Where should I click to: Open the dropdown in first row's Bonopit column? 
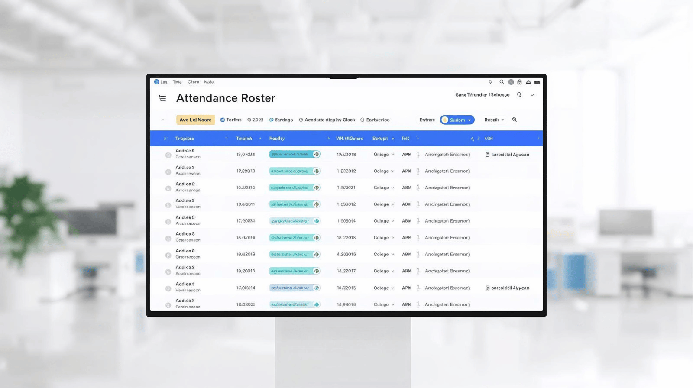pos(392,155)
